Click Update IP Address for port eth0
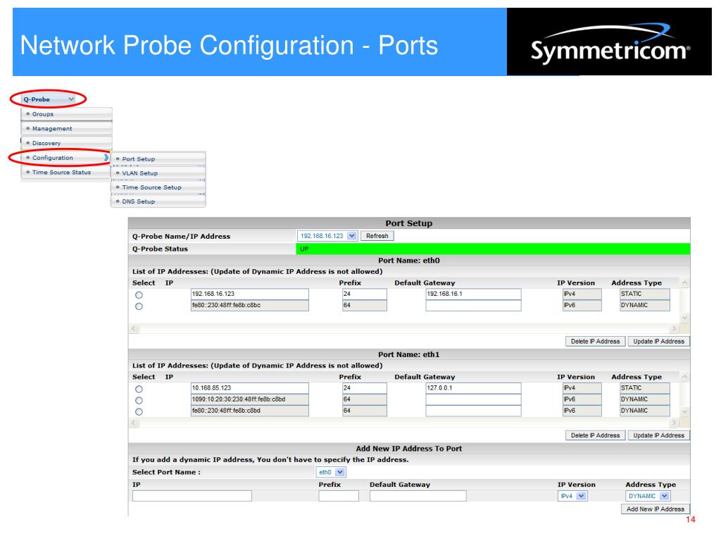Image resolution: width=721 pixels, height=541 pixels. 658,342
